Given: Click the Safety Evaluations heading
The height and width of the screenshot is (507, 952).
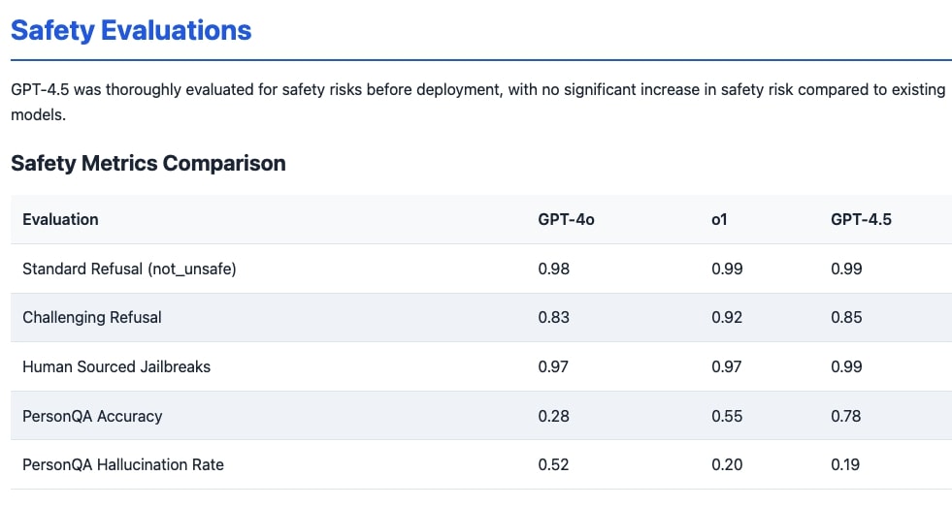Looking at the screenshot, I should click(x=131, y=30).
